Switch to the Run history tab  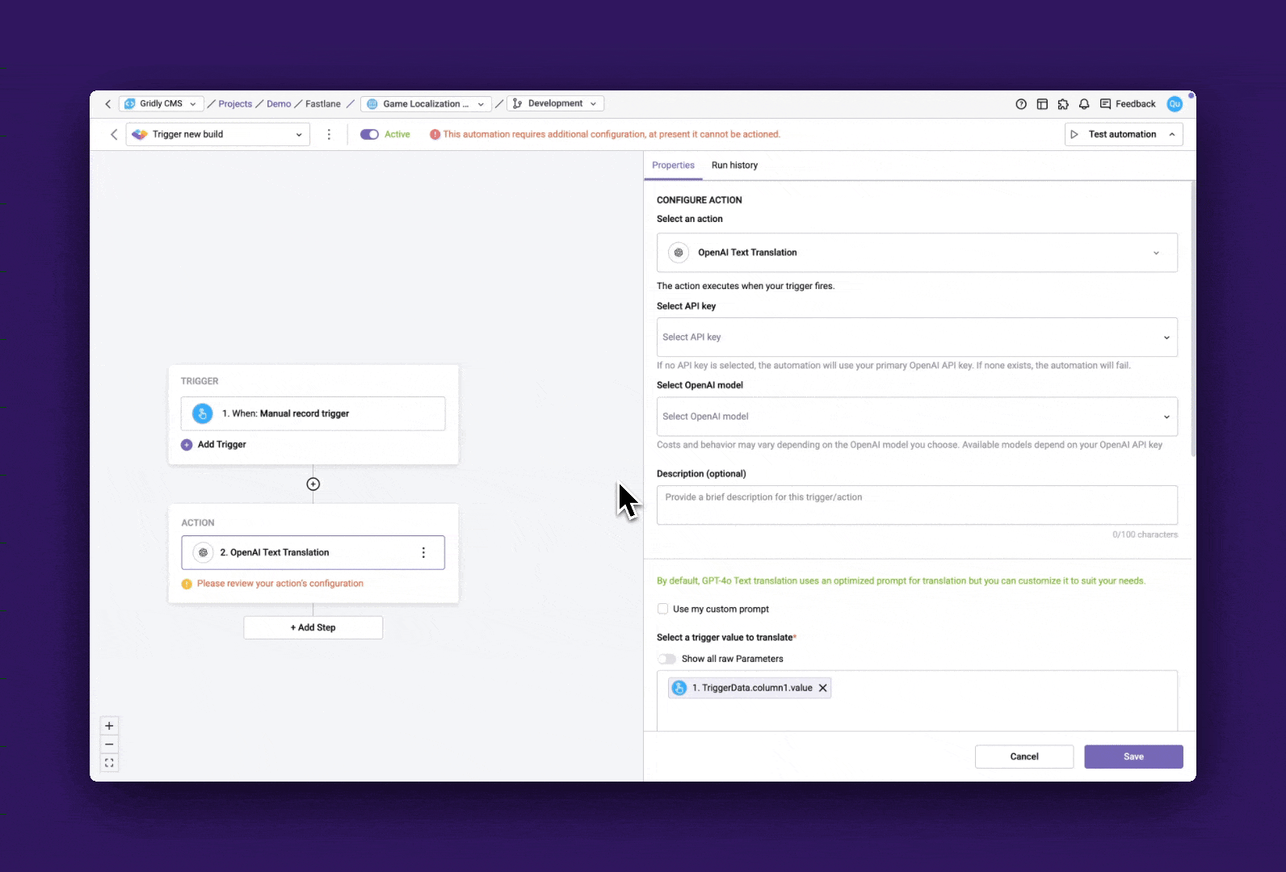(x=734, y=166)
